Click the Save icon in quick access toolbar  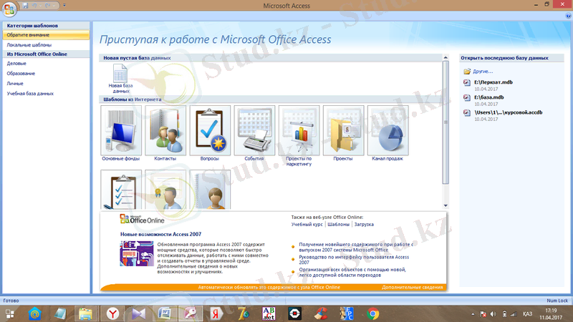tap(26, 6)
